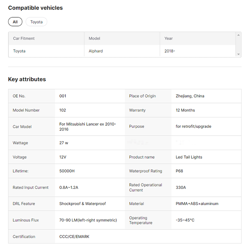
Task: Click the PMMA+ABS+aluminum material value
Action: click(x=197, y=203)
